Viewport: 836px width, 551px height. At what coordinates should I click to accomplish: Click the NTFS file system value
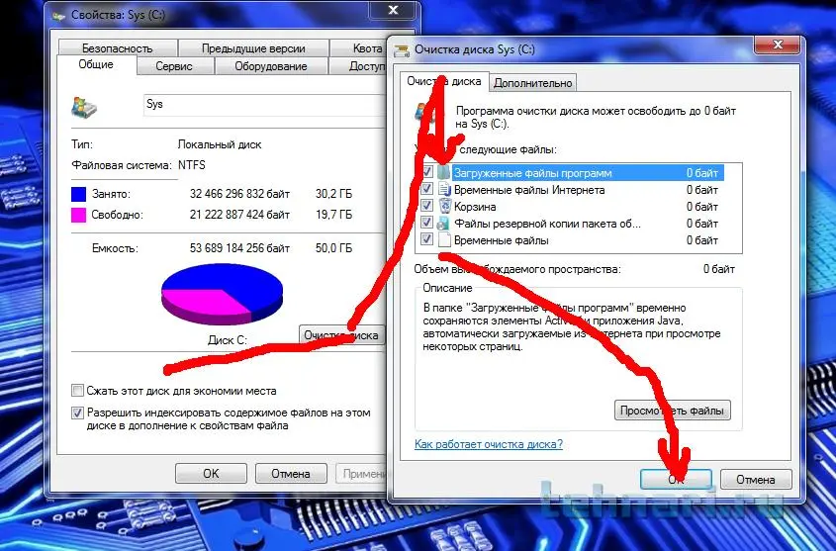click(x=191, y=165)
